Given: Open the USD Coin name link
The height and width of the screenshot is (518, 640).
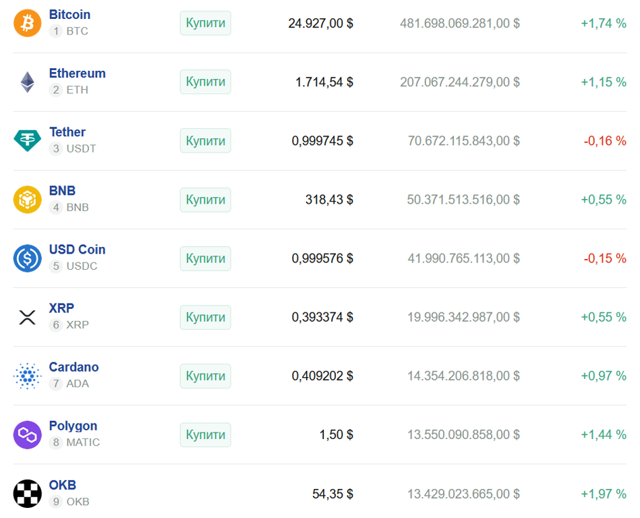Looking at the screenshot, I should coord(77,250).
